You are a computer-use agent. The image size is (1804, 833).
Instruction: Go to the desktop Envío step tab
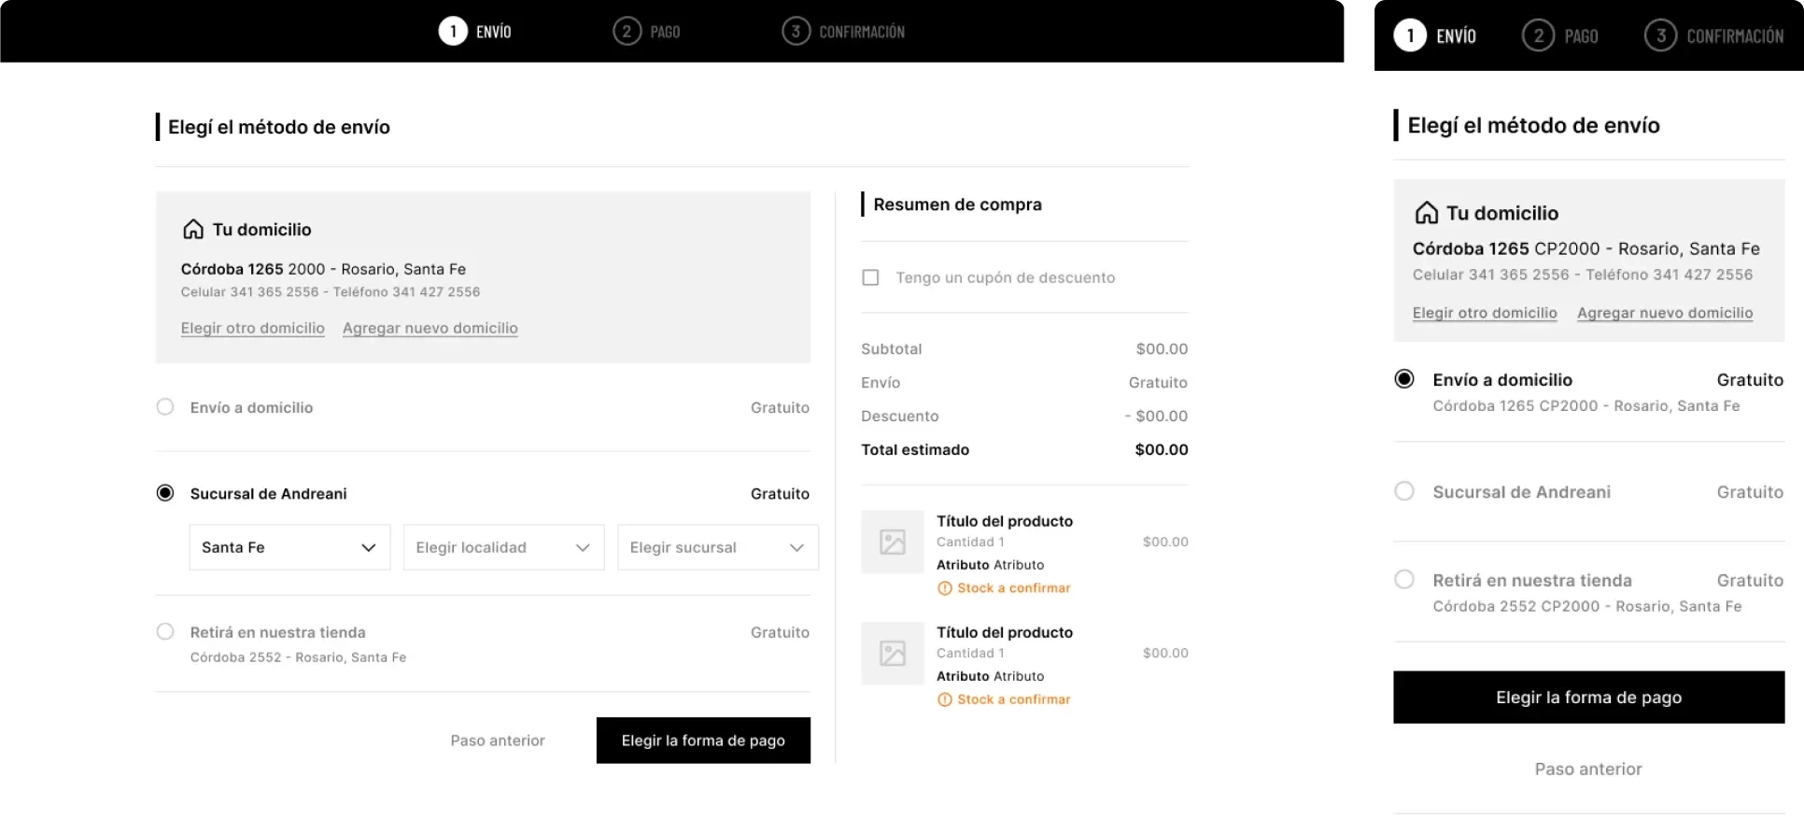click(x=475, y=32)
